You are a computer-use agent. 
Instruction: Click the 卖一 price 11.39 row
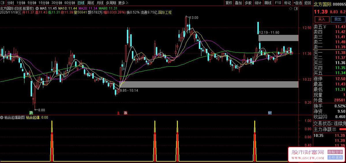coord(330,47)
